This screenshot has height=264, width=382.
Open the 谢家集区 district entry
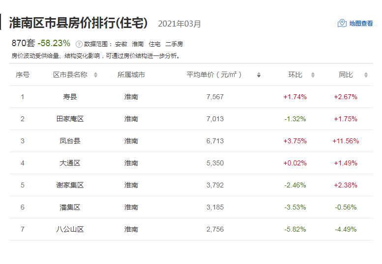click(70, 185)
